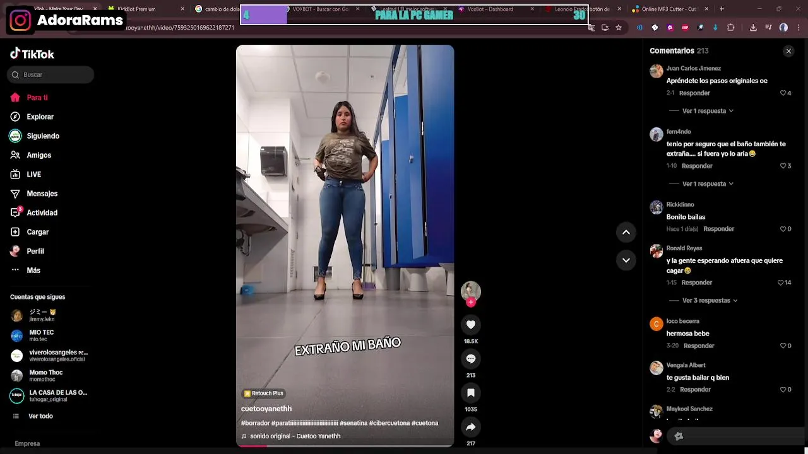808x454 pixels.
Task: Expand Ver 1 respuesta under Juan Carlos Jimenez
Action: point(708,111)
